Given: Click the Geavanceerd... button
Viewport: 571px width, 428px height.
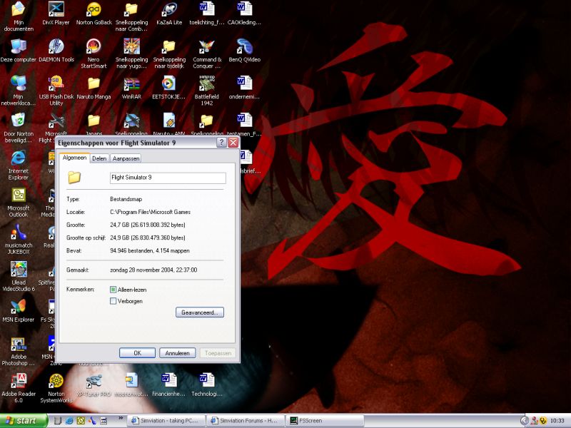Looking at the screenshot, I should click(x=200, y=312).
